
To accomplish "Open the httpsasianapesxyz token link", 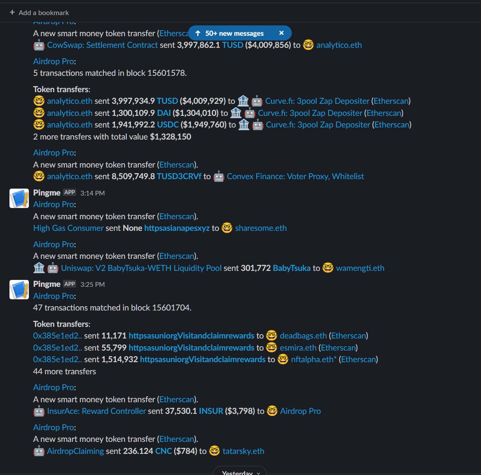I will pos(177,228).
